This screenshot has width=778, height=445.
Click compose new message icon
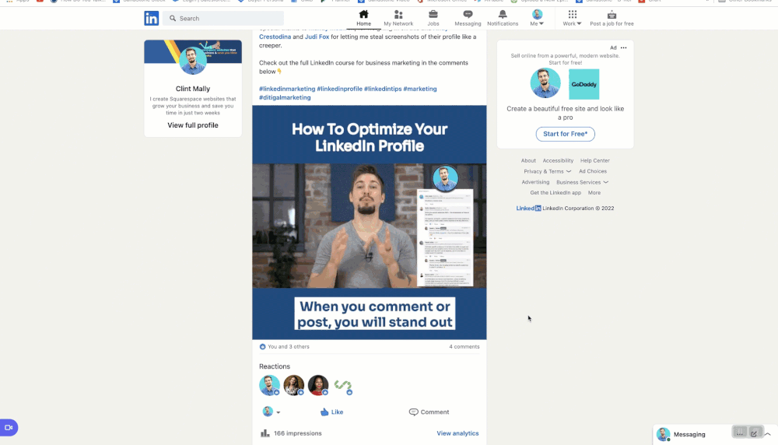pyautogui.click(x=754, y=433)
